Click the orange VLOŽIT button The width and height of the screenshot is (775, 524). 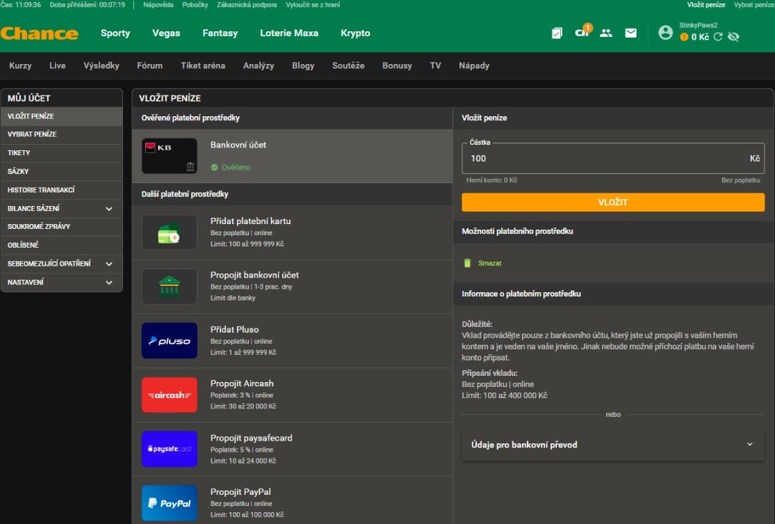[x=613, y=202]
